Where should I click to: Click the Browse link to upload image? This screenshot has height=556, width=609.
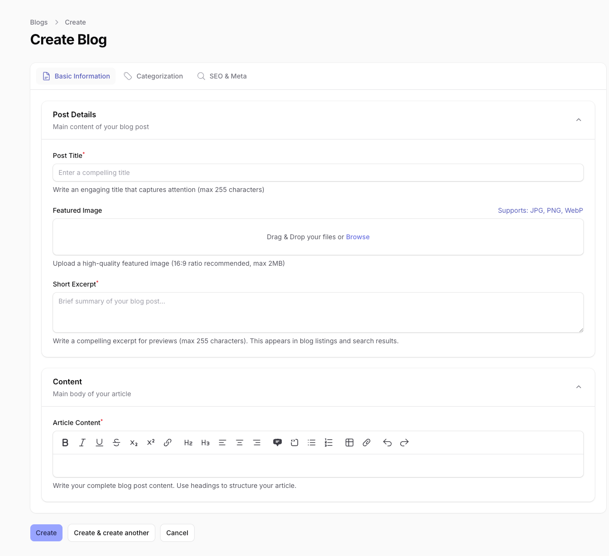(x=358, y=237)
